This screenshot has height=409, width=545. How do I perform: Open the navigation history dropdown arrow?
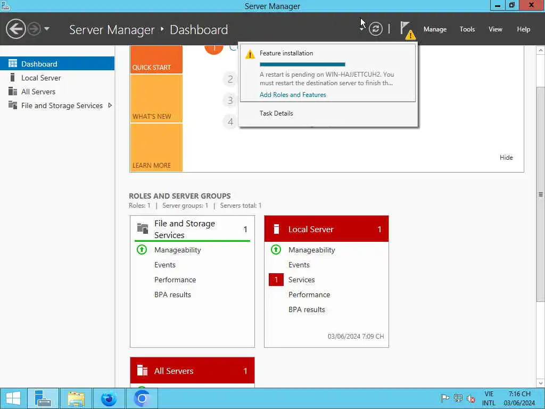[47, 29]
